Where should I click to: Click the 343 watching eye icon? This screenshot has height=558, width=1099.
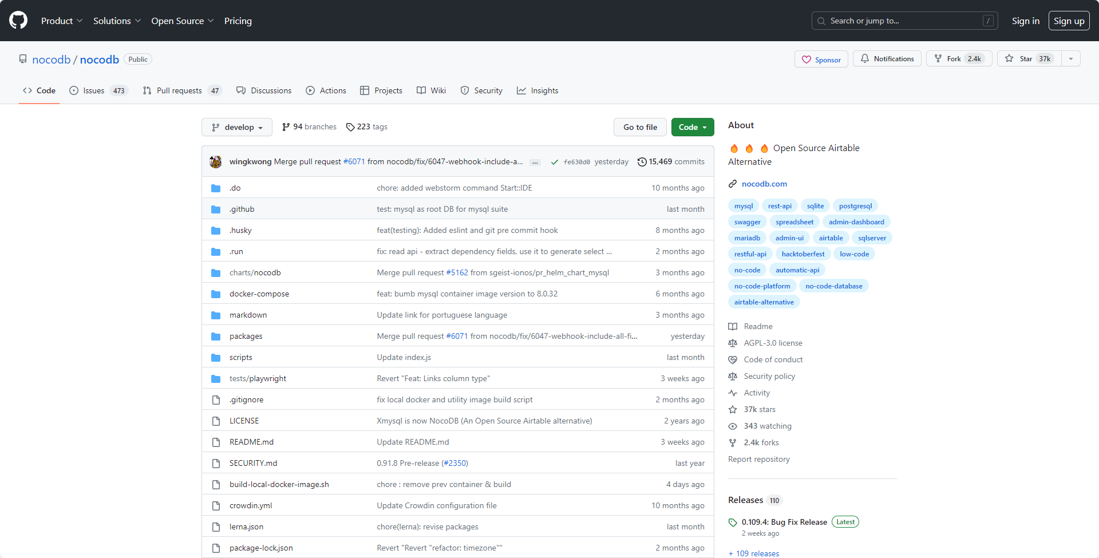click(x=733, y=426)
